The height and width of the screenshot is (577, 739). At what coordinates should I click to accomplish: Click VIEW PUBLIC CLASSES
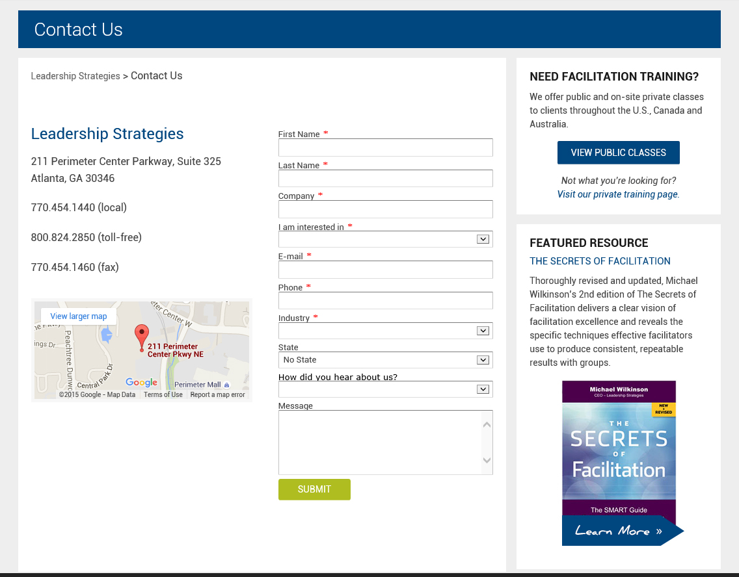618,152
